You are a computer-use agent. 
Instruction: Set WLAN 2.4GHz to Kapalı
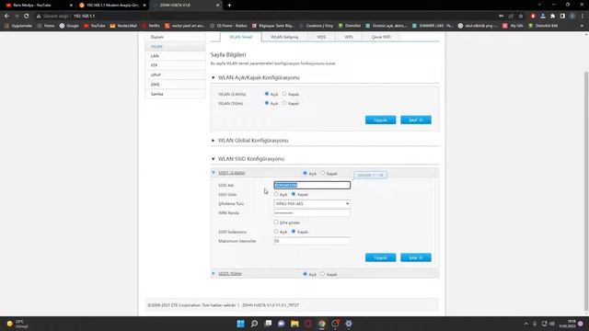point(284,94)
